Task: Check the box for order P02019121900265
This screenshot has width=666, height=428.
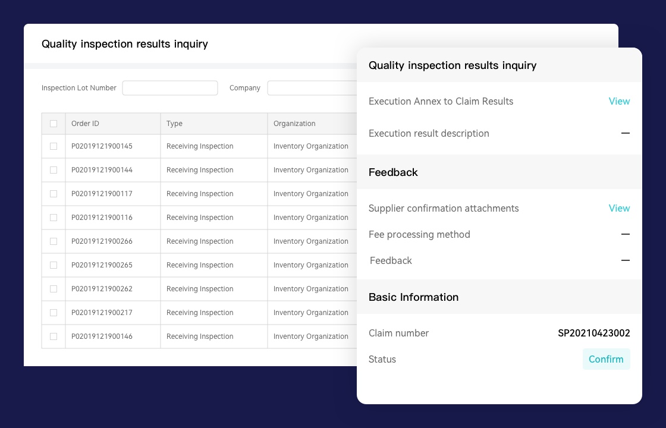Action: [x=54, y=265]
